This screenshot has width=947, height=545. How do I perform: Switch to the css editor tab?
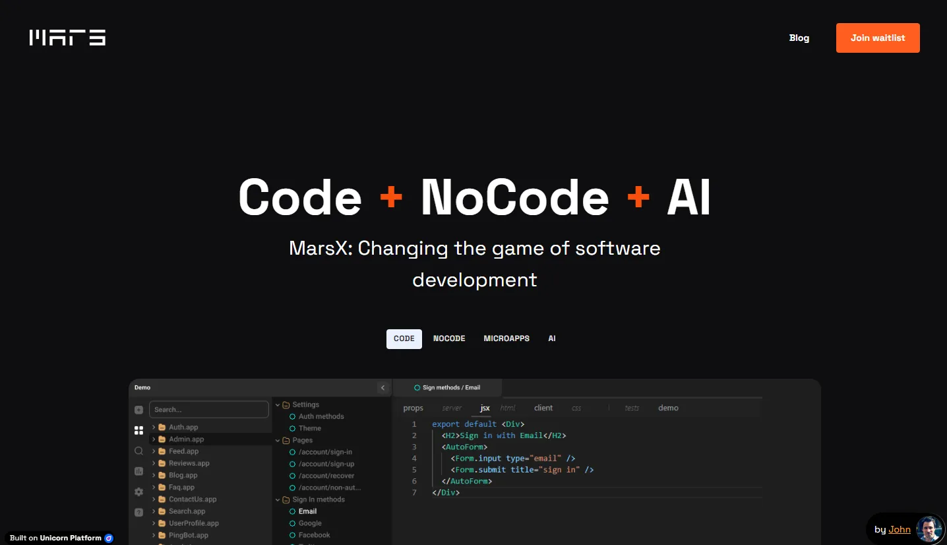point(576,408)
